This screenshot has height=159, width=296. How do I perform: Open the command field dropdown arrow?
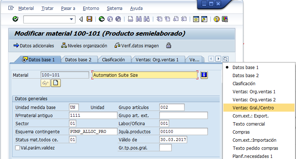72,19
